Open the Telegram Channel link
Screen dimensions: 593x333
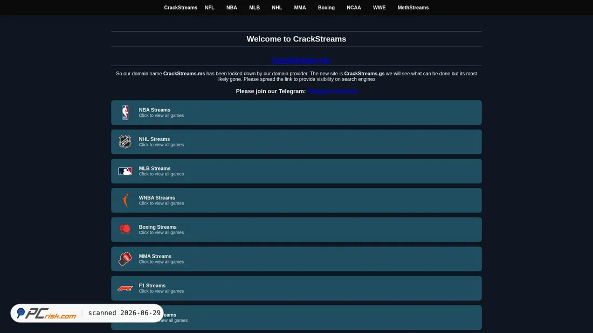[x=333, y=91]
